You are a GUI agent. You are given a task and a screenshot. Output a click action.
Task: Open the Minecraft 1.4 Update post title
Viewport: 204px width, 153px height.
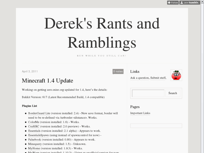[47, 81]
